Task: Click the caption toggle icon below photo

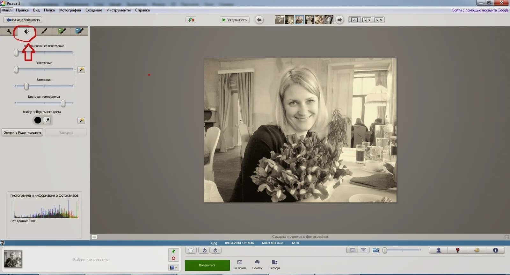Action: pyautogui.click(x=94, y=237)
